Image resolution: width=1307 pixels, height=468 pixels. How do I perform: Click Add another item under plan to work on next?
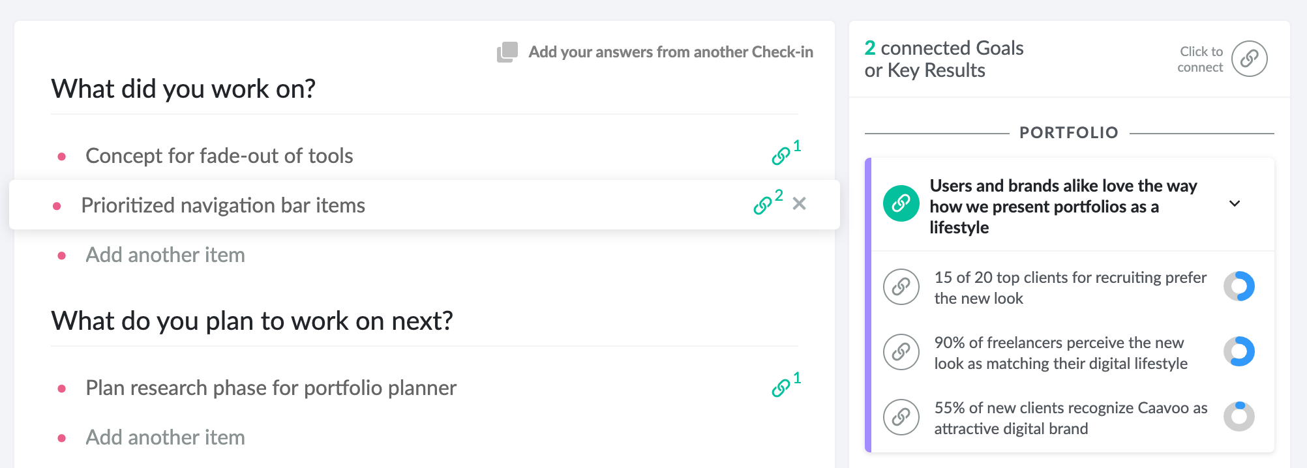pos(165,437)
